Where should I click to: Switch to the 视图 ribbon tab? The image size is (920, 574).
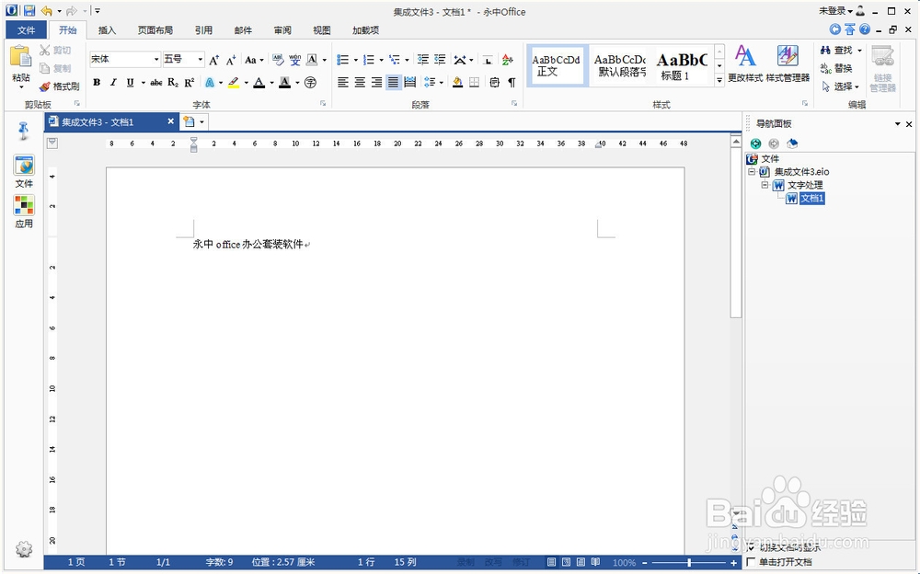click(x=321, y=30)
